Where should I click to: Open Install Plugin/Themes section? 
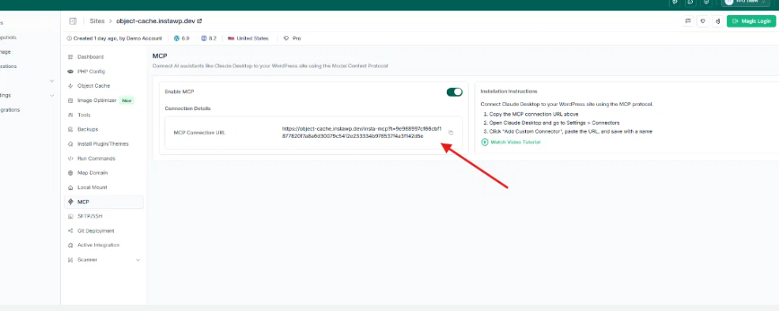104,144
